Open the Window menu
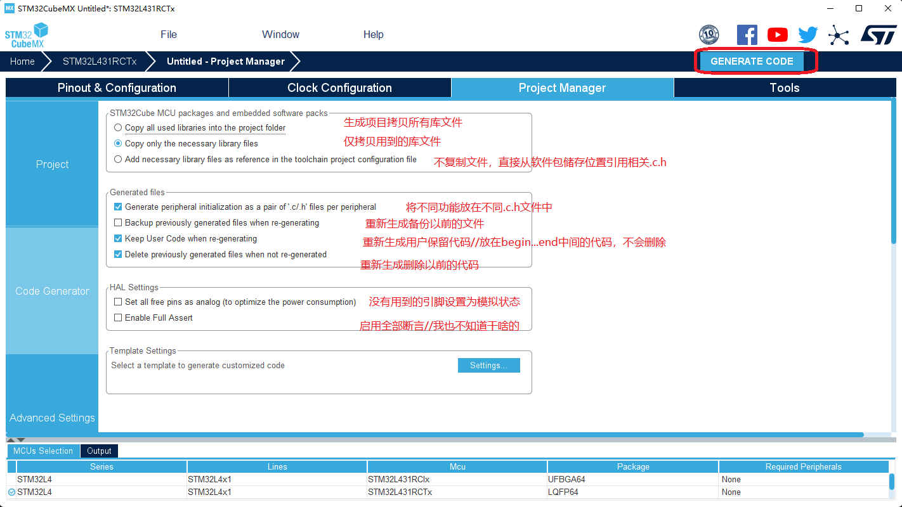The image size is (902, 507). tap(280, 34)
